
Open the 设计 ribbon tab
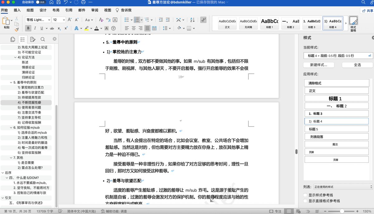pyautogui.click(x=43, y=10)
